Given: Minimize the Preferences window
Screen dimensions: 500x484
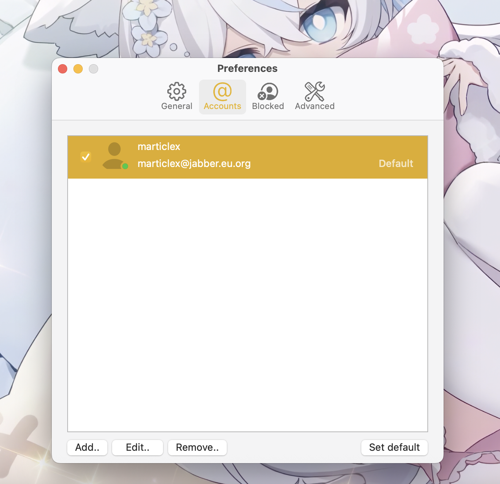Looking at the screenshot, I should coord(78,69).
